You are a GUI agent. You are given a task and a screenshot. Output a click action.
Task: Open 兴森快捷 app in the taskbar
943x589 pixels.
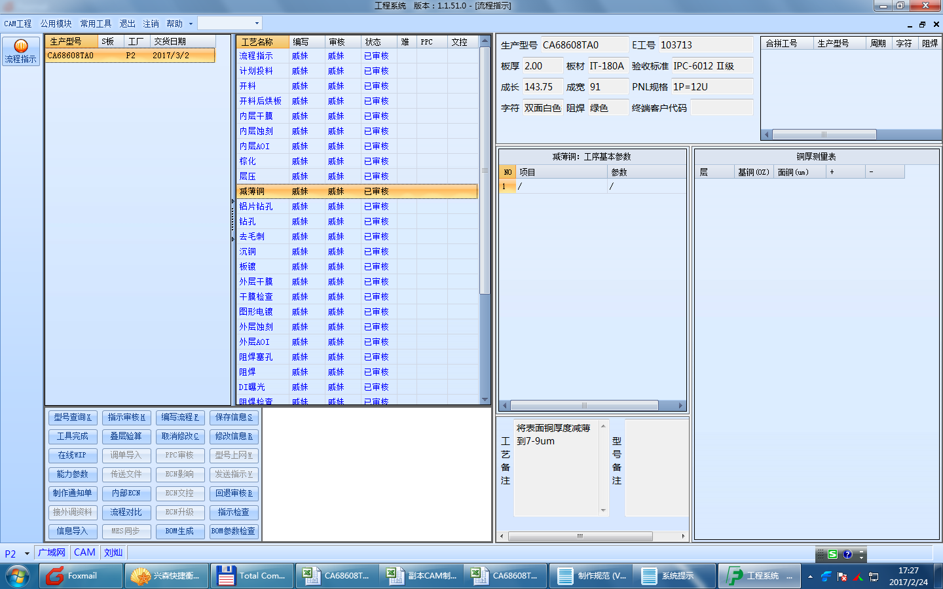coord(167,576)
